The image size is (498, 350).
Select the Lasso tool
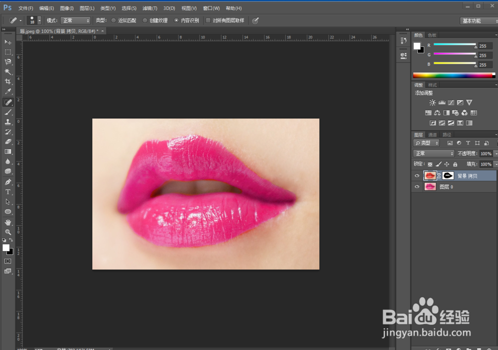tap(8, 62)
